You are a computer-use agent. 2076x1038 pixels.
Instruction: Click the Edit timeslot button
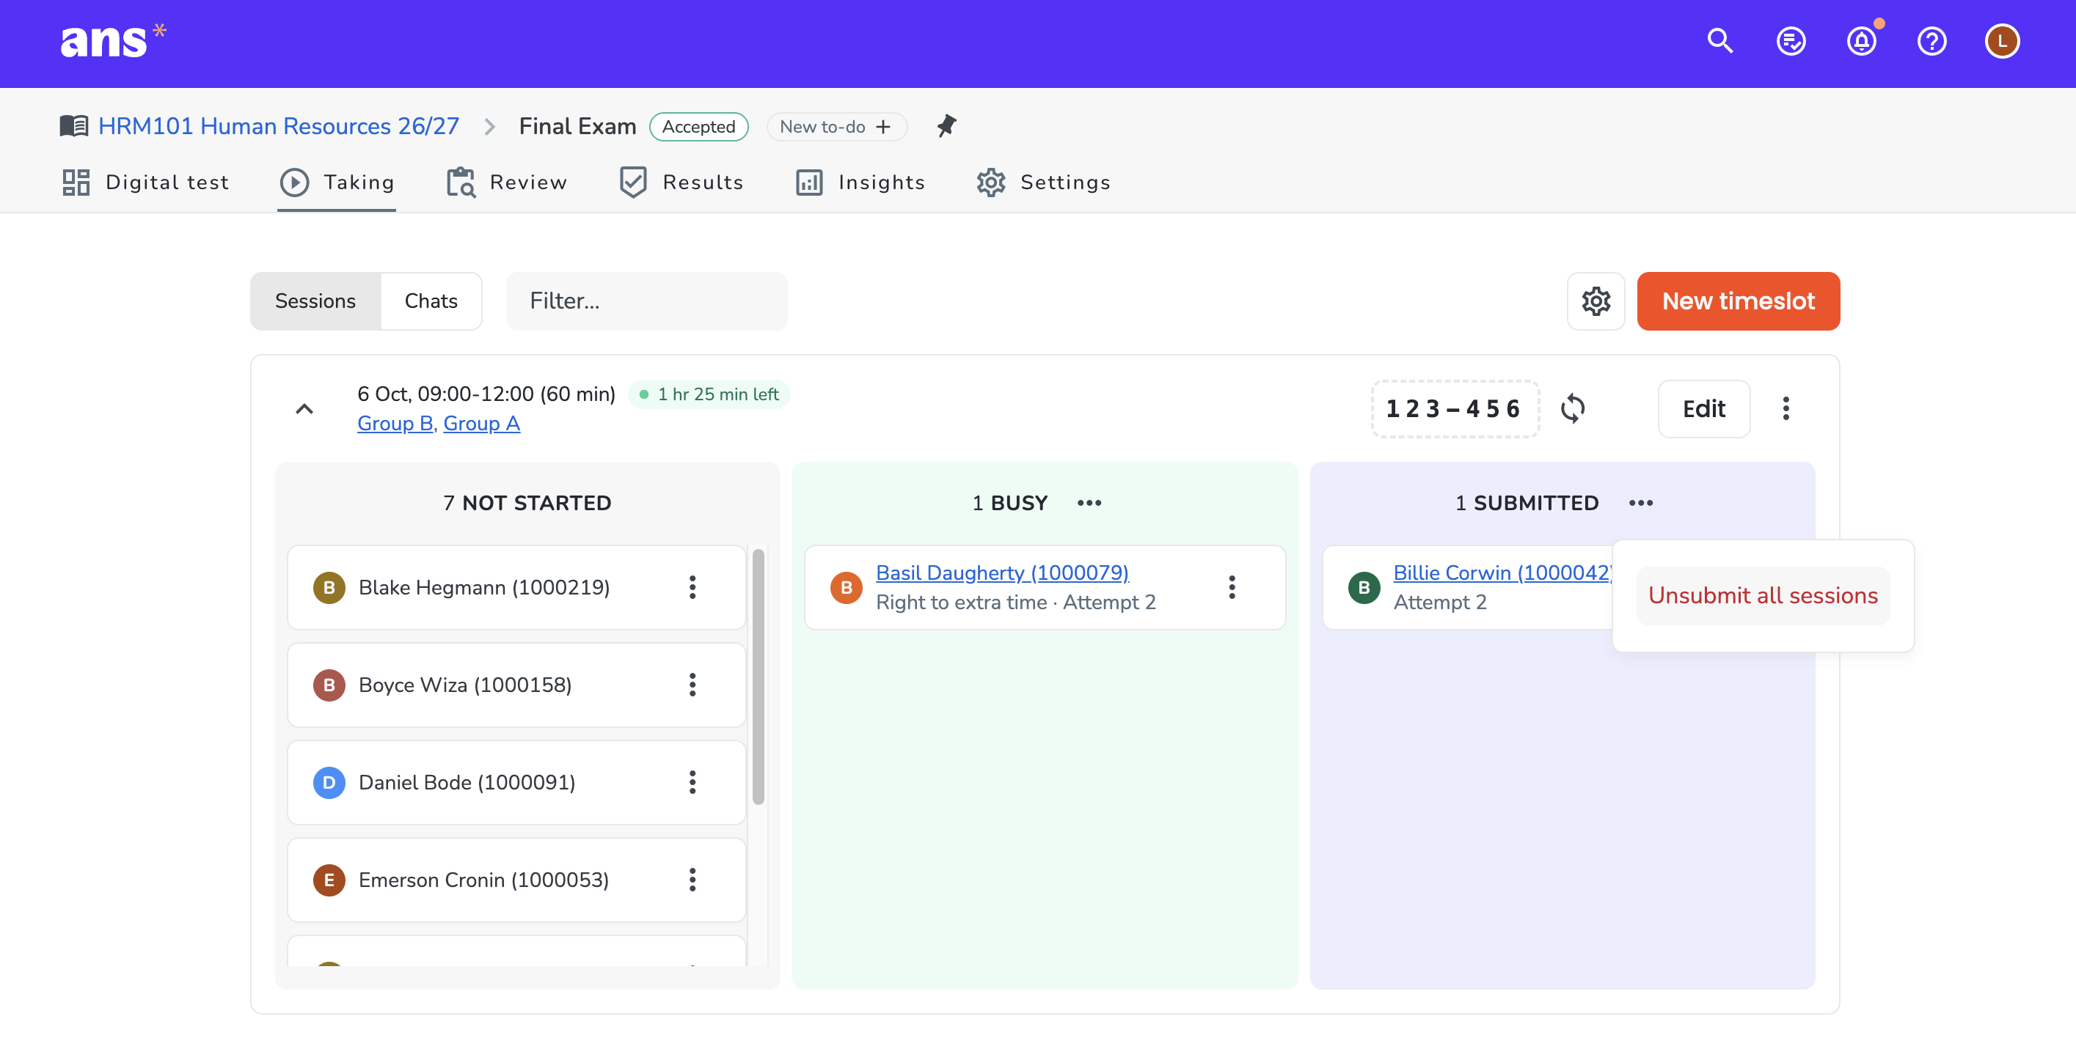[1703, 408]
